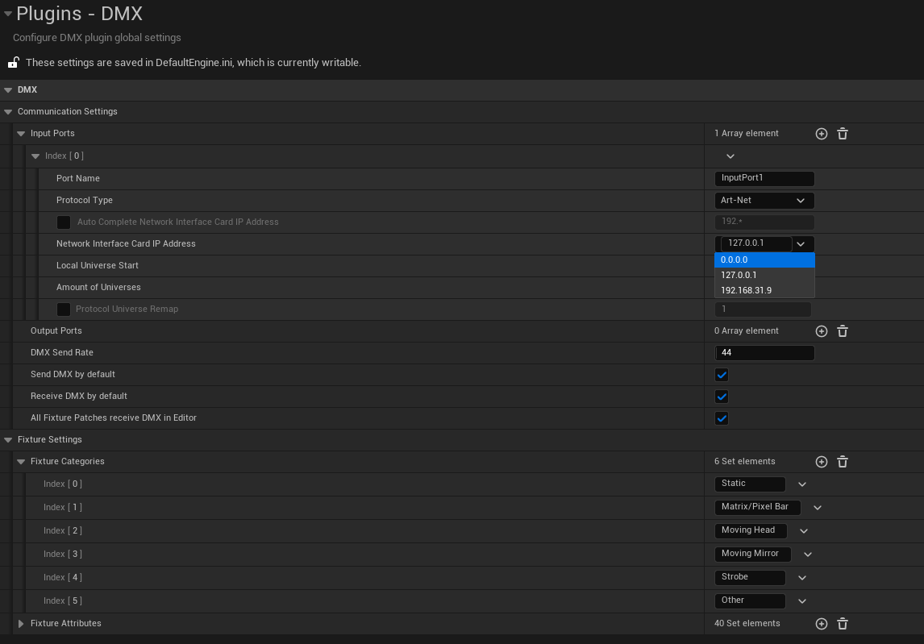Click the 40 Set elements text
The image size is (924, 644).
click(747, 623)
